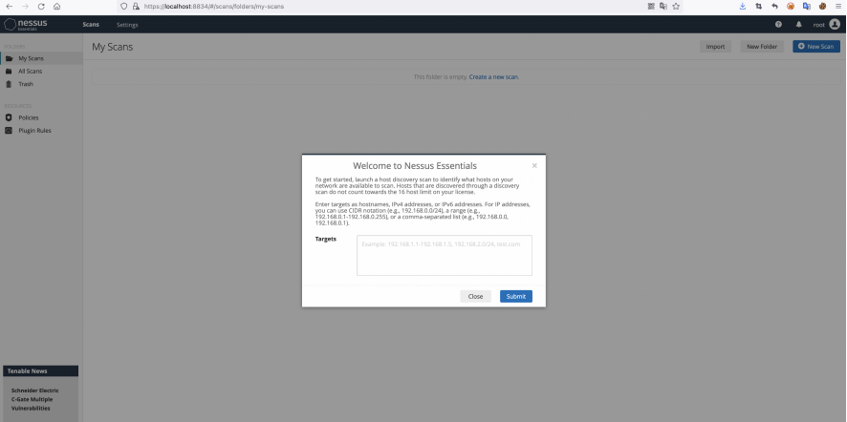The height and width of the screenshot is (422, 847).
Task: Click the browser home icon
Action: tap(56, 7)
